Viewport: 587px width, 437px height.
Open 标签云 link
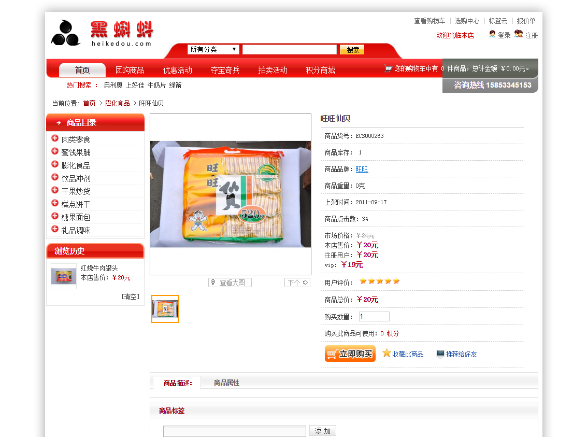pyautogui.click(x=498, y=21)
